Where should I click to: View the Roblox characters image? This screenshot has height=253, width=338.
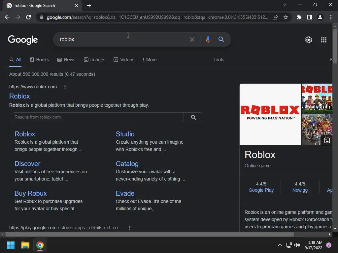[317, 98]
